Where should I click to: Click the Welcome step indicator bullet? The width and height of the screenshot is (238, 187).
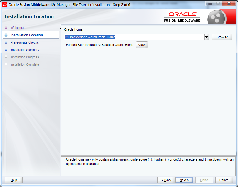click(6, 28)
